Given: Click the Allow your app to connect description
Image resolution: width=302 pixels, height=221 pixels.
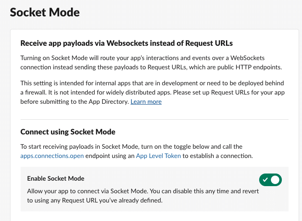Looking at the screenshot, I should (x=143, y=195).
